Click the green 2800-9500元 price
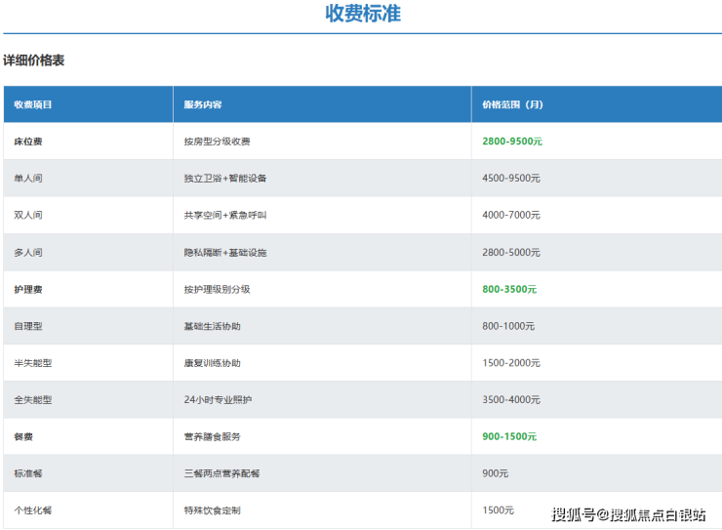Viewport: 722px width, 530px height. (511, 142)
